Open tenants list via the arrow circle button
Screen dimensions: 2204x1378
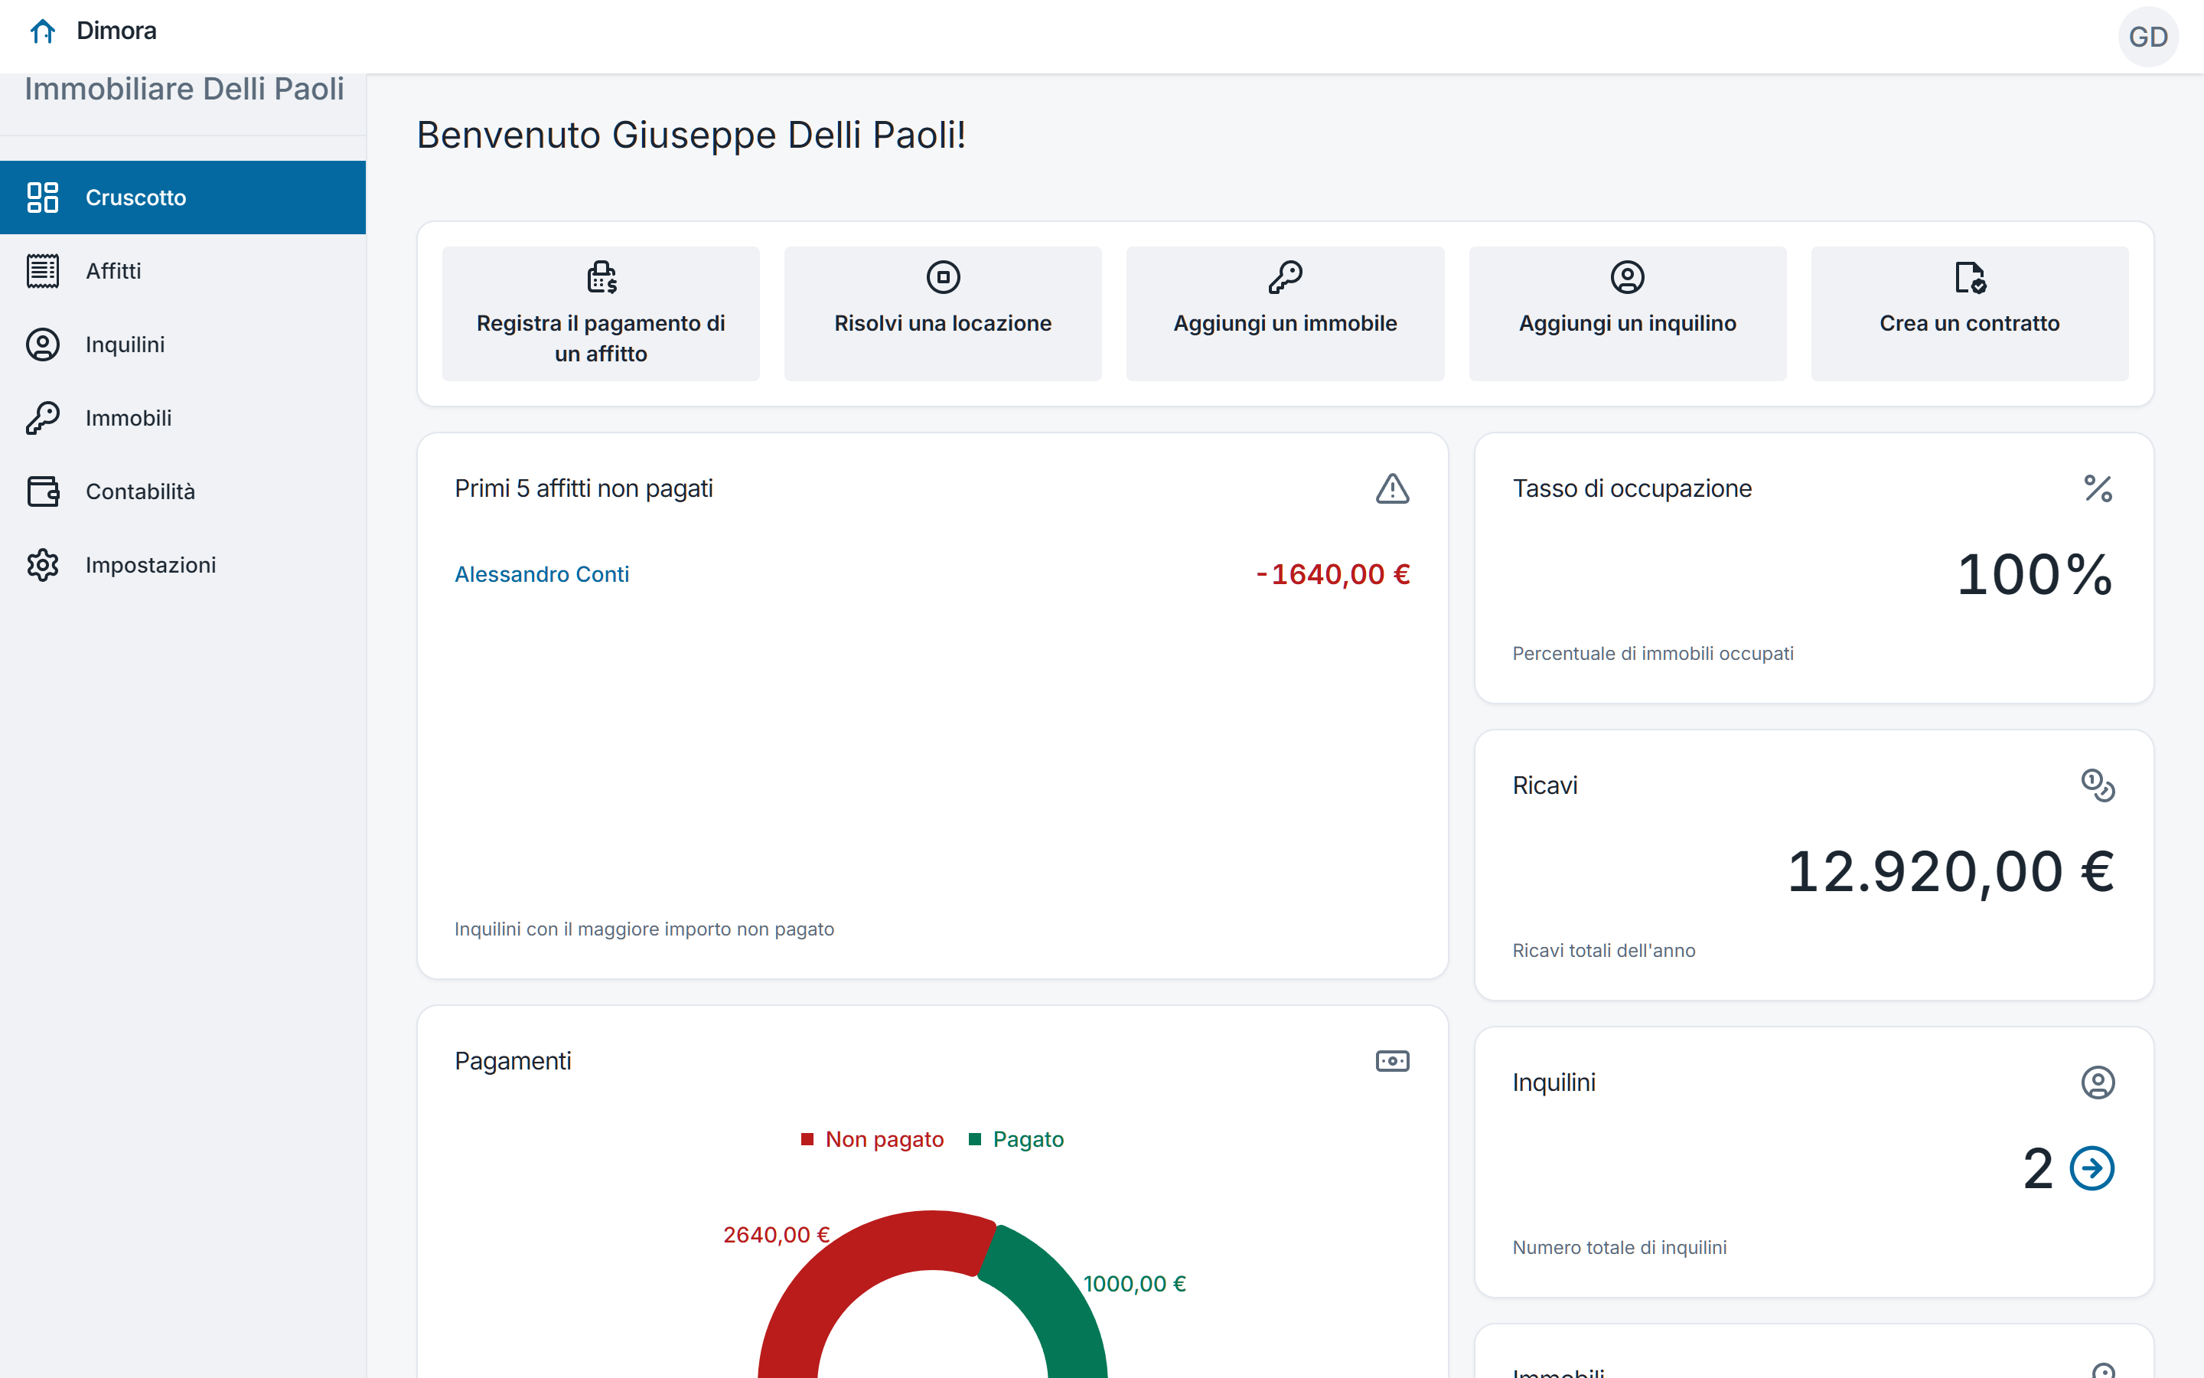2092,1168
